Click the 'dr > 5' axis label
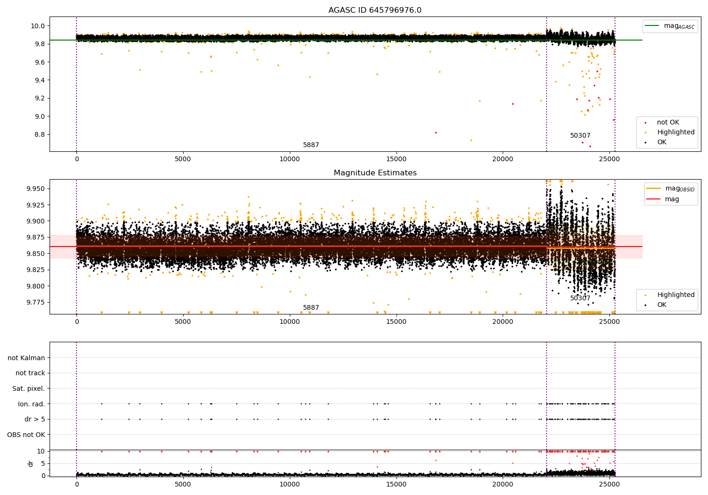The image size is (708, 495). click(35, 419)
